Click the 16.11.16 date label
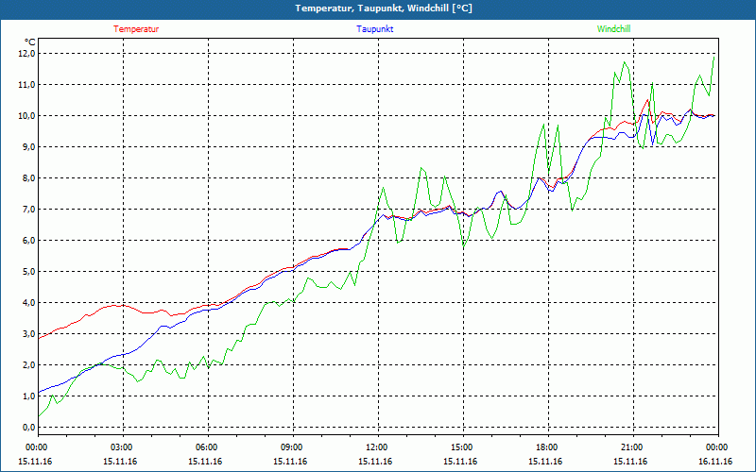This screenshot has width=756, height=472. click(715, 462)
